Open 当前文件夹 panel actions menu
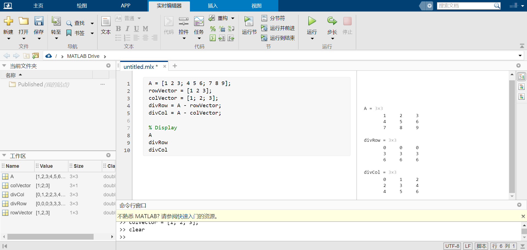Screen dimensions: 527x250 click(x=108, y=66)
